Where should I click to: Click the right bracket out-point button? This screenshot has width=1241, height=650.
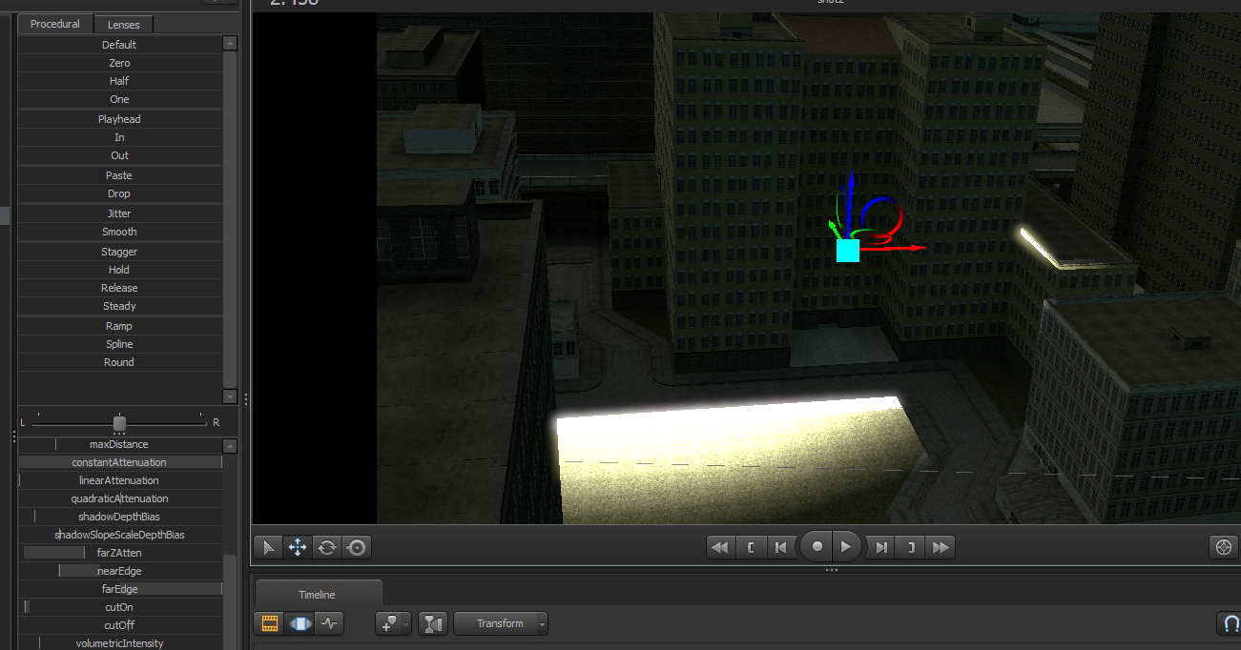pos(911,547)
